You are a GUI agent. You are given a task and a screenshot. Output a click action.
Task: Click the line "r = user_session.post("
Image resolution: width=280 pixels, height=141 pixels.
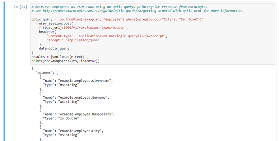(x=52, y=23)
